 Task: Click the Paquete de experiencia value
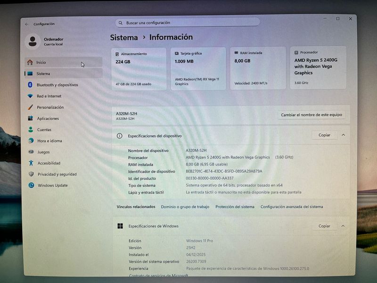tap(248, 268)
